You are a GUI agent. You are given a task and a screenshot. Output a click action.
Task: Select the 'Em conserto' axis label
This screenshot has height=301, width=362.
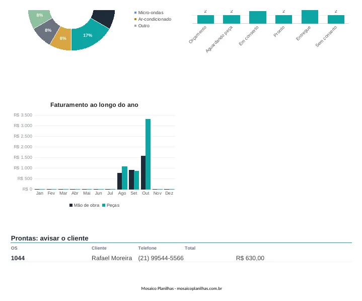(249, 36)
